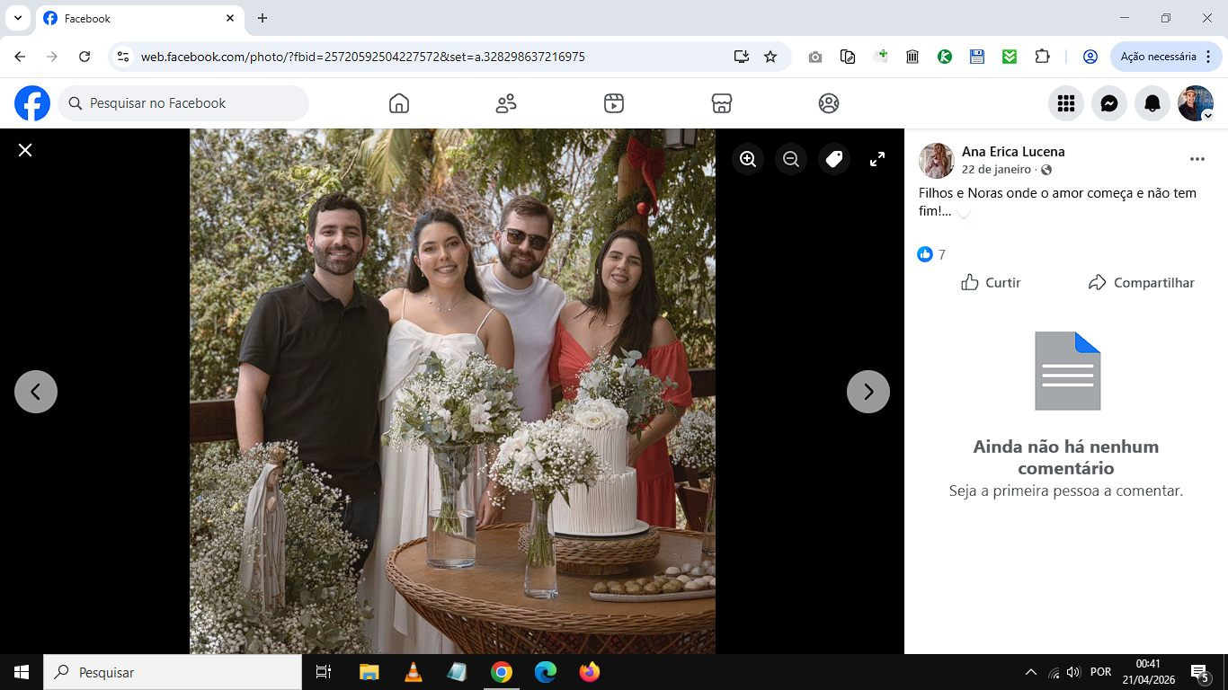
Task: Open the Friends tab
Action: (x=506, y=104)
